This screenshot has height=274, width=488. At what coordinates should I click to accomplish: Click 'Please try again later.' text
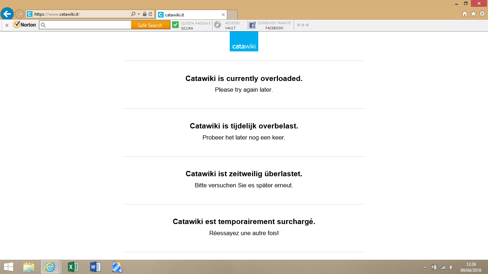tap(244, 90)
